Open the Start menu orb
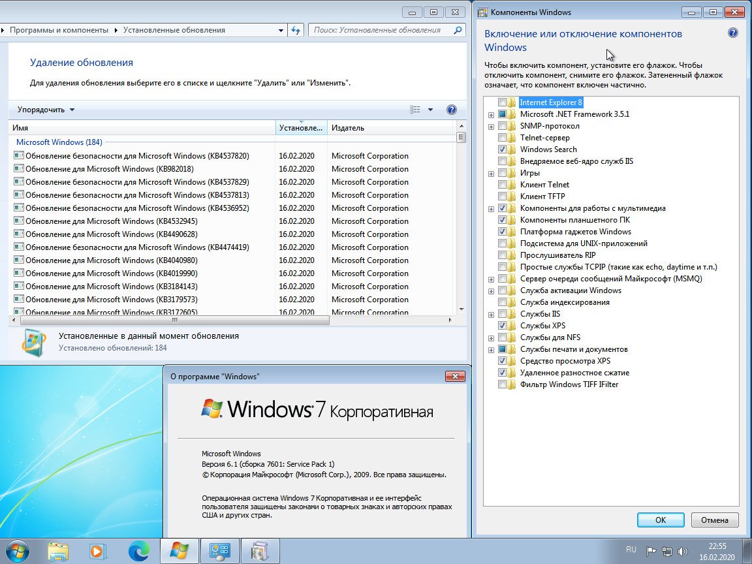This screenshot has width=752, height=564. coord(17,550)
